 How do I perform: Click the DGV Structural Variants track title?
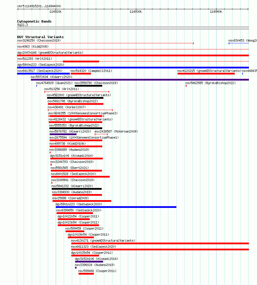[x=40, y=37]
